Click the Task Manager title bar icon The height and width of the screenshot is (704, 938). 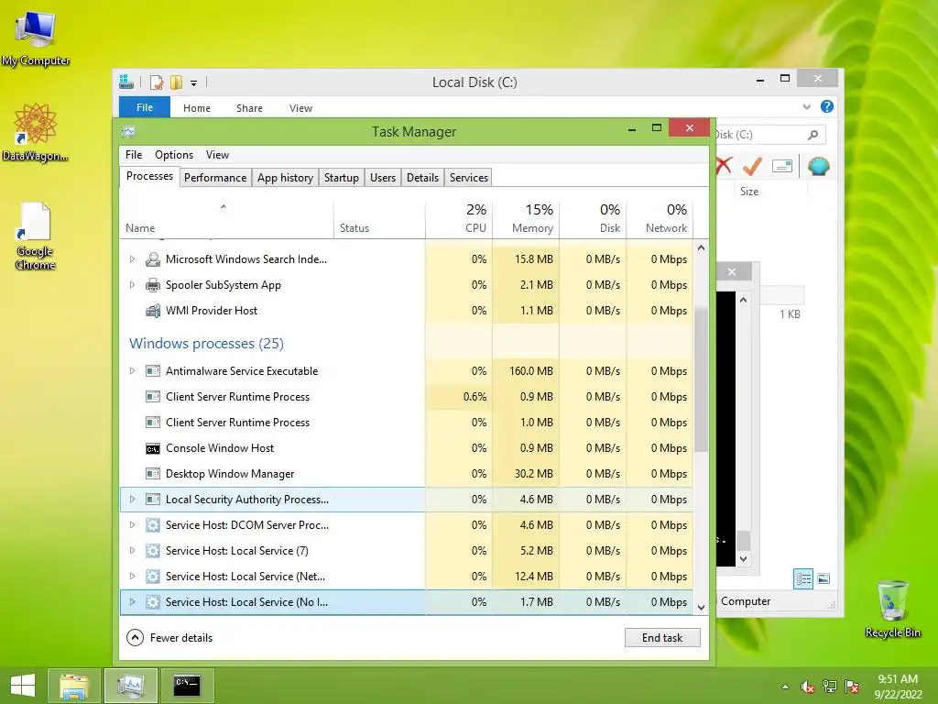tap(128, 132)
